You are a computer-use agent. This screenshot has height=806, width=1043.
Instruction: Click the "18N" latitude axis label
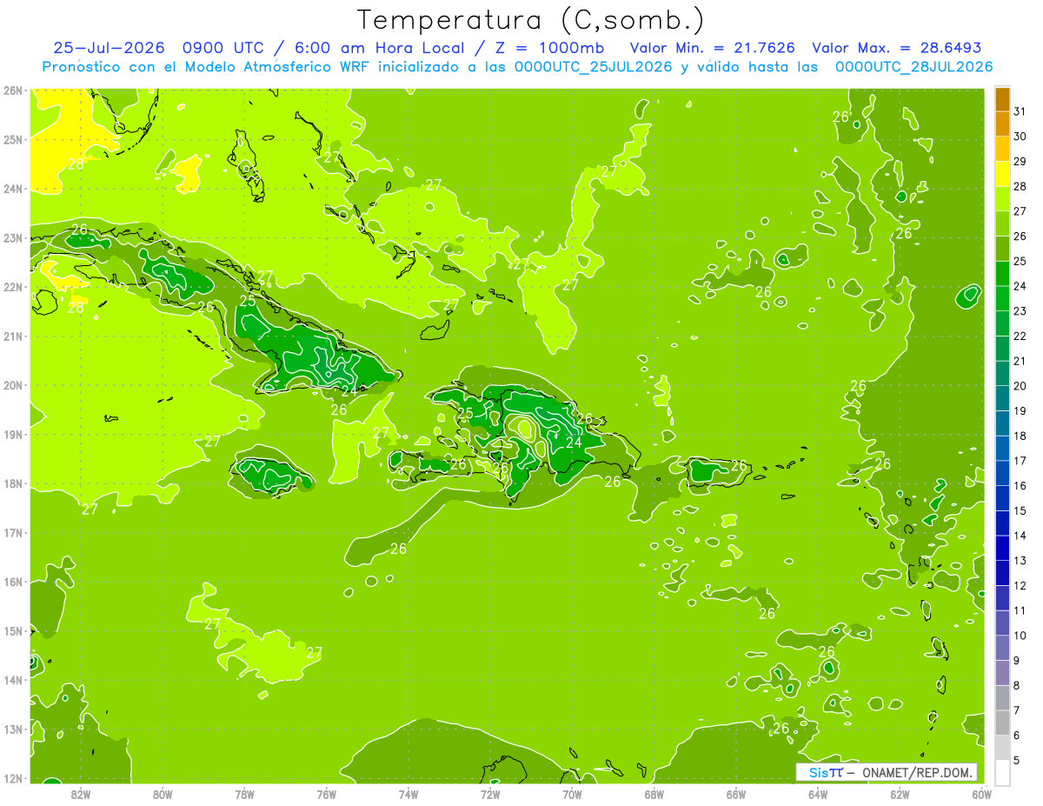(12, 483)
